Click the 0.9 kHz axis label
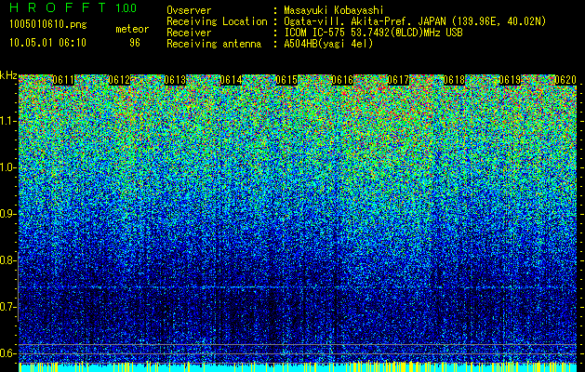Viewport: 585px width, 372px height. click(8, 214)
